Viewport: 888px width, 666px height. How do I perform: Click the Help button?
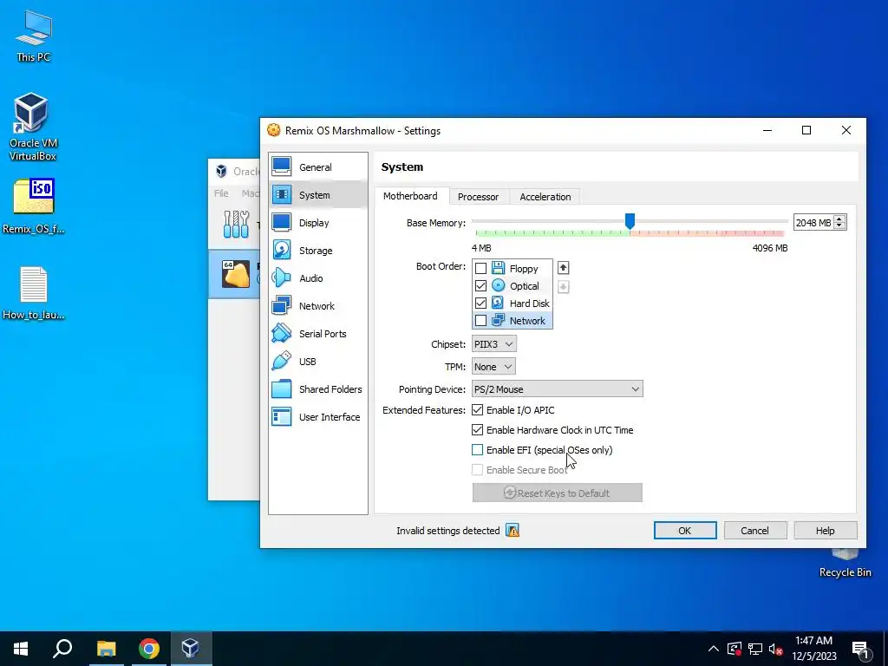pyautogui.click(x=826, y=531)
